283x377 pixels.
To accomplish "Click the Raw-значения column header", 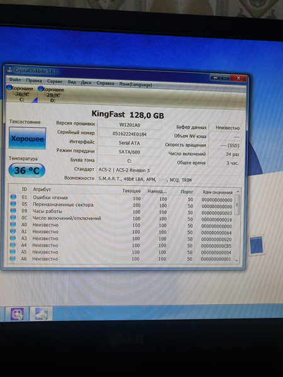I will [x=218, y=192].
